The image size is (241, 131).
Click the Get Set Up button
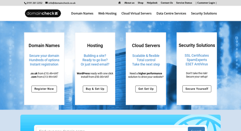pyautogui.click(x=146, y=89)
